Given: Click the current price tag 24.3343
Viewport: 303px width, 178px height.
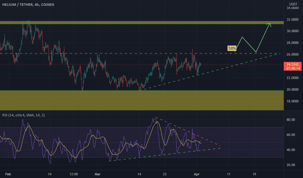Looking at the screenshot, I should coord(293,64).
